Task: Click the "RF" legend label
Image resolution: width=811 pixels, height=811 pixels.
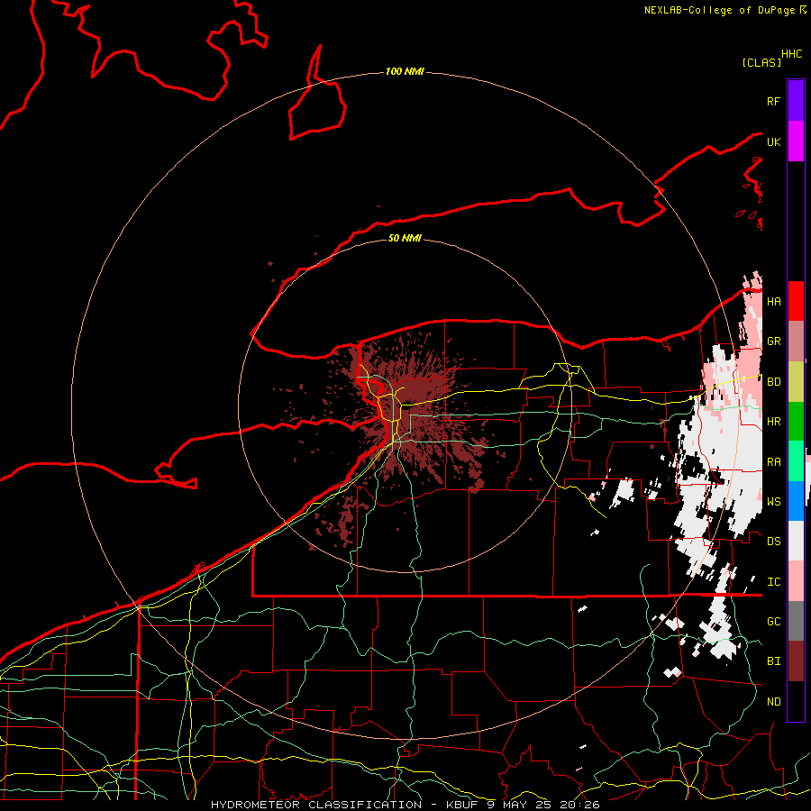Action: [x=773, y=101]
